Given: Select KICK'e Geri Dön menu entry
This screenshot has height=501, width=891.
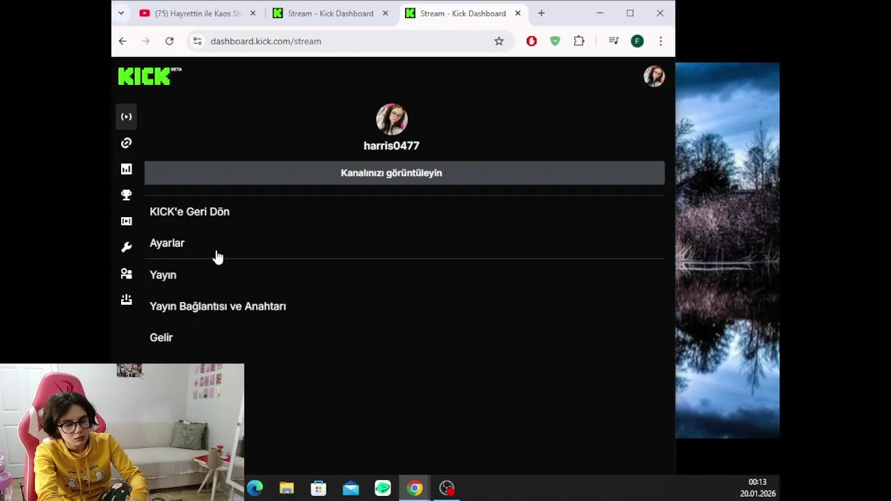Looking at the screenshot, I should pos(189,212).
